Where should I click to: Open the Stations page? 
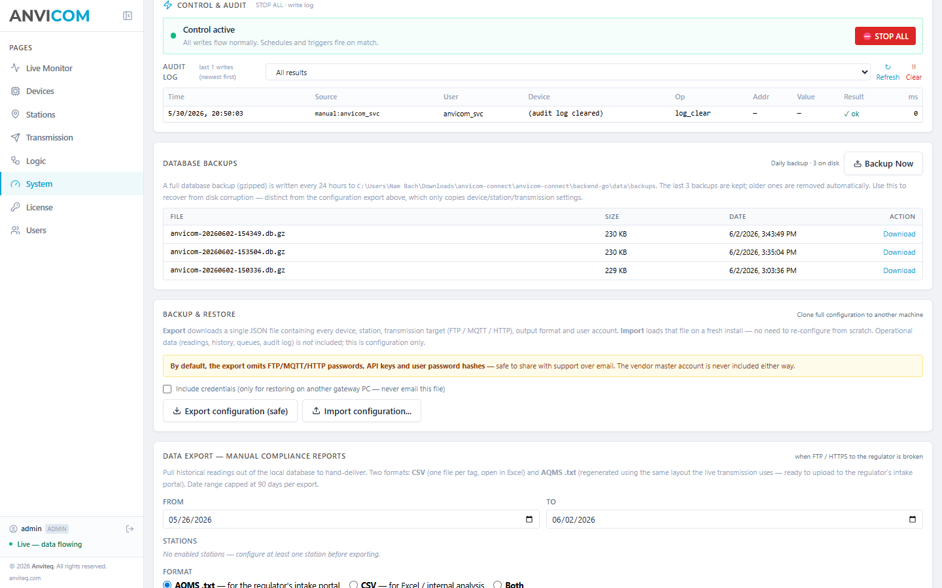pos(71,114)
